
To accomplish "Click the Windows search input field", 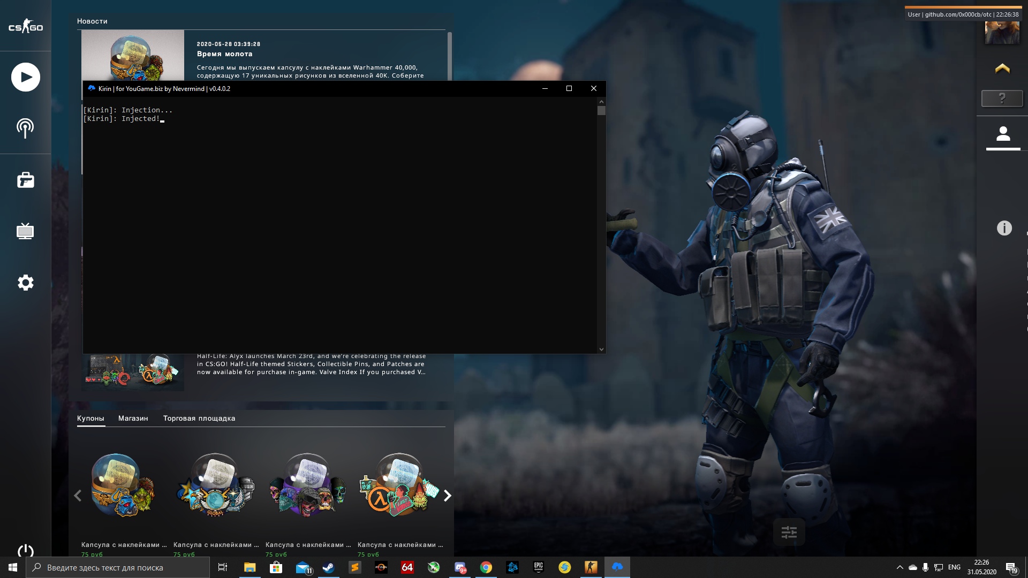I will pyautogui.click(x=118, y=567).
